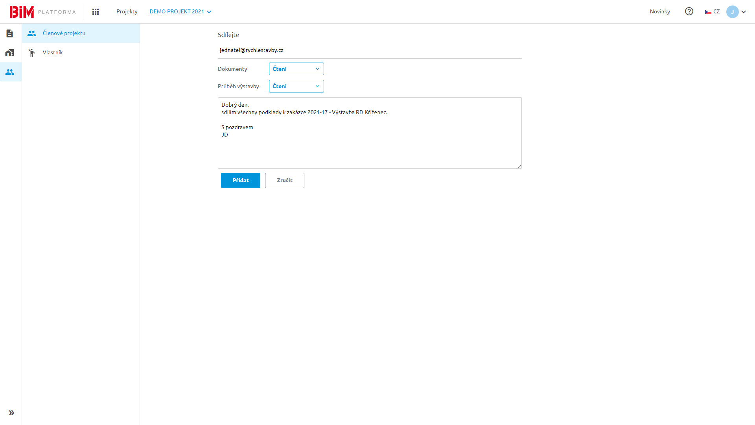Expand the DEMO PROJEKT 2021 project dropdown
The height and width of the screenshot is (425, 755).
click(x=180, y=12)
